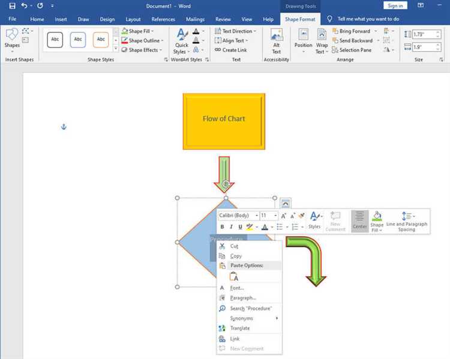This screenshot has width=450, height=359.
Task: Expand the Text Direction dropdown
Action: point(254,31)
